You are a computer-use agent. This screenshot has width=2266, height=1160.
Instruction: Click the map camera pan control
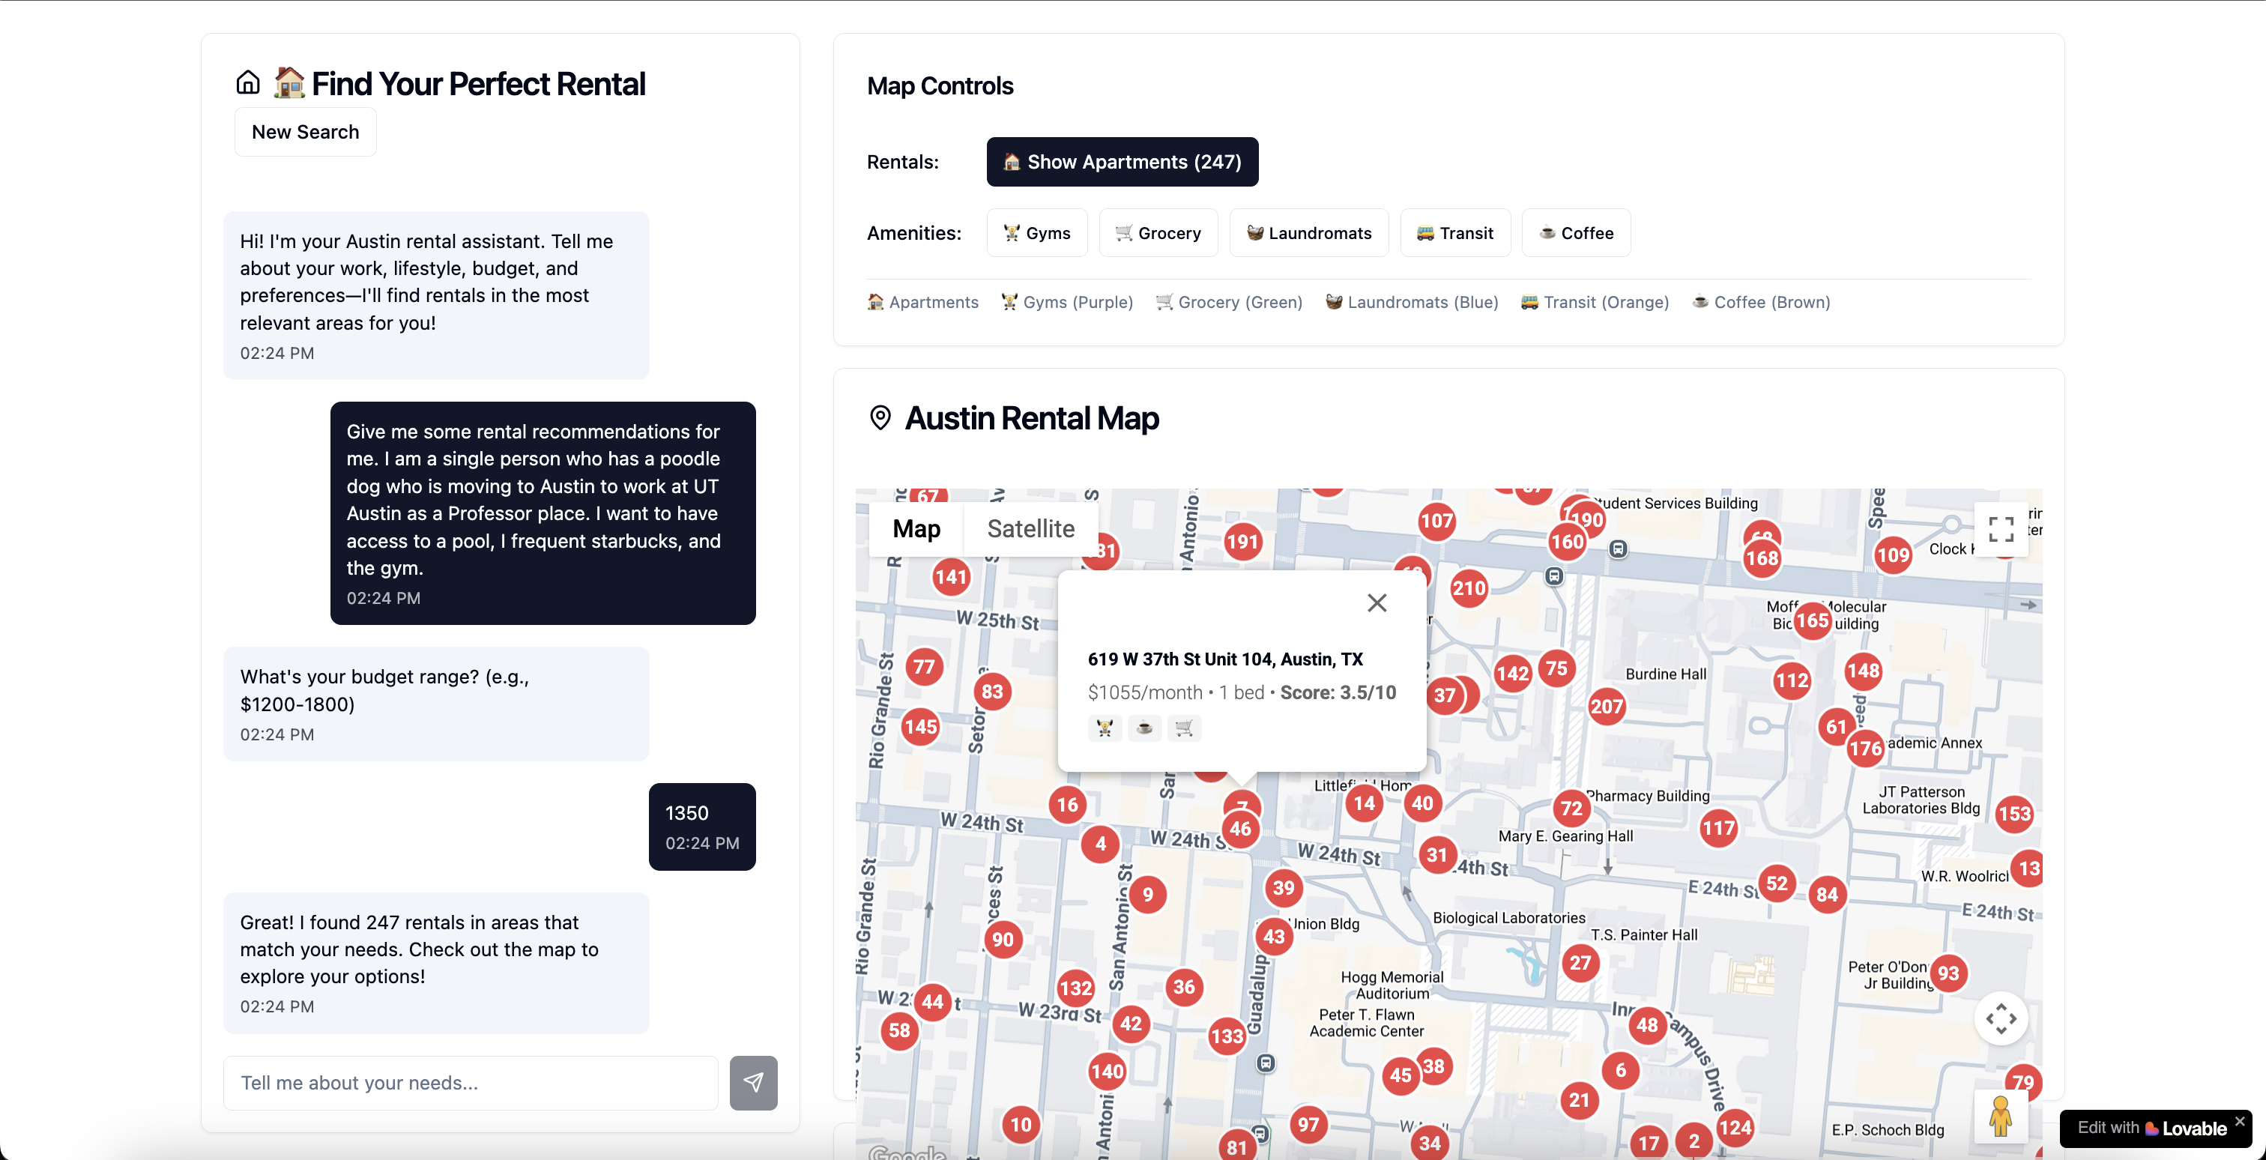click(x=2000, y=1018)
